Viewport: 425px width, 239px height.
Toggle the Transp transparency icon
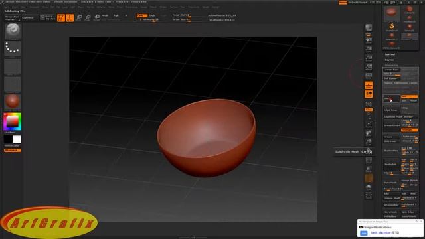(369, 169)
